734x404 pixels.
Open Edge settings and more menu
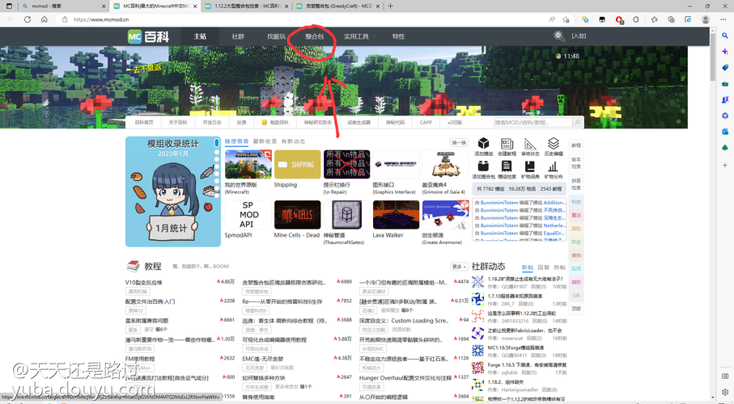point(723,19)
